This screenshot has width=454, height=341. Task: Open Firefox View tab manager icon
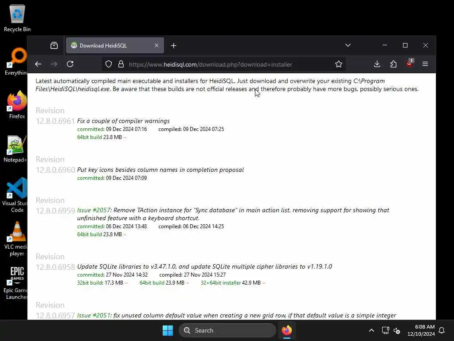(x=54, y=46)
